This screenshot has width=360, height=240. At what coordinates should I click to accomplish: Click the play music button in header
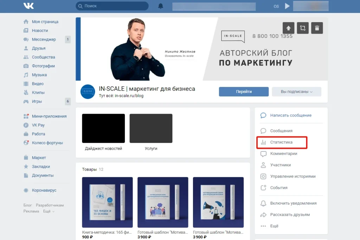click(x=287, y=6)
